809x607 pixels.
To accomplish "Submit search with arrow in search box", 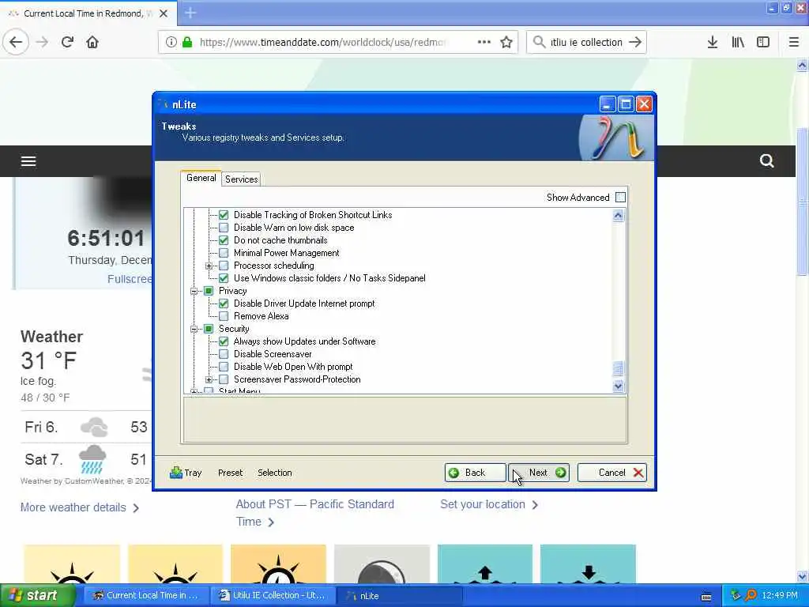I will coord(635,43).
